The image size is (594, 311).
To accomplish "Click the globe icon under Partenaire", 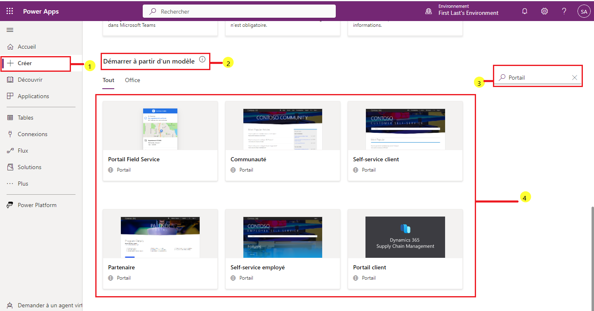I will (111, 278).
